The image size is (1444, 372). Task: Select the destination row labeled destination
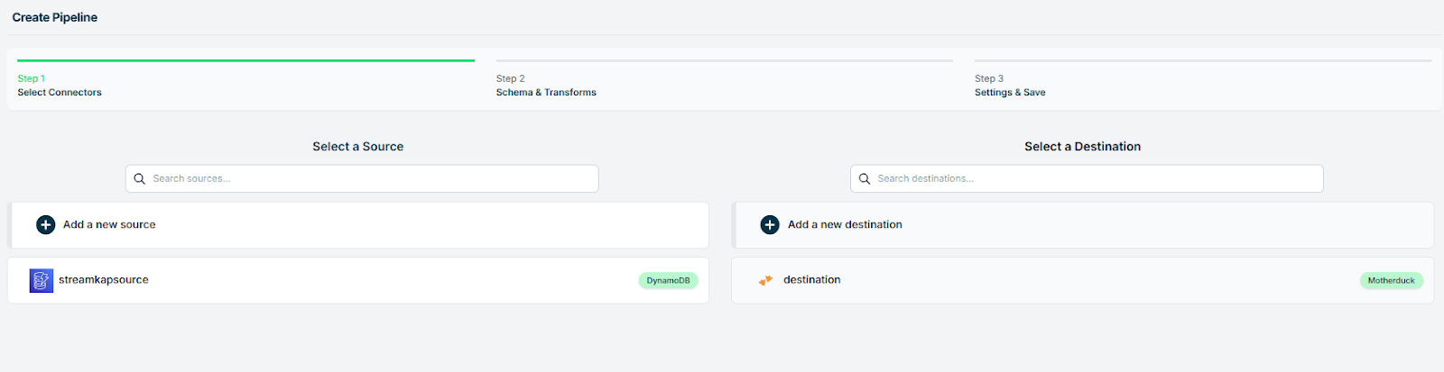[1083, 280]
